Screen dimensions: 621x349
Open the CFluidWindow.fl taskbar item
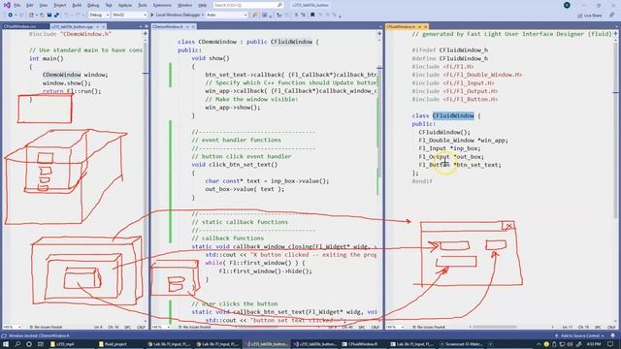(x=364, y=344)
